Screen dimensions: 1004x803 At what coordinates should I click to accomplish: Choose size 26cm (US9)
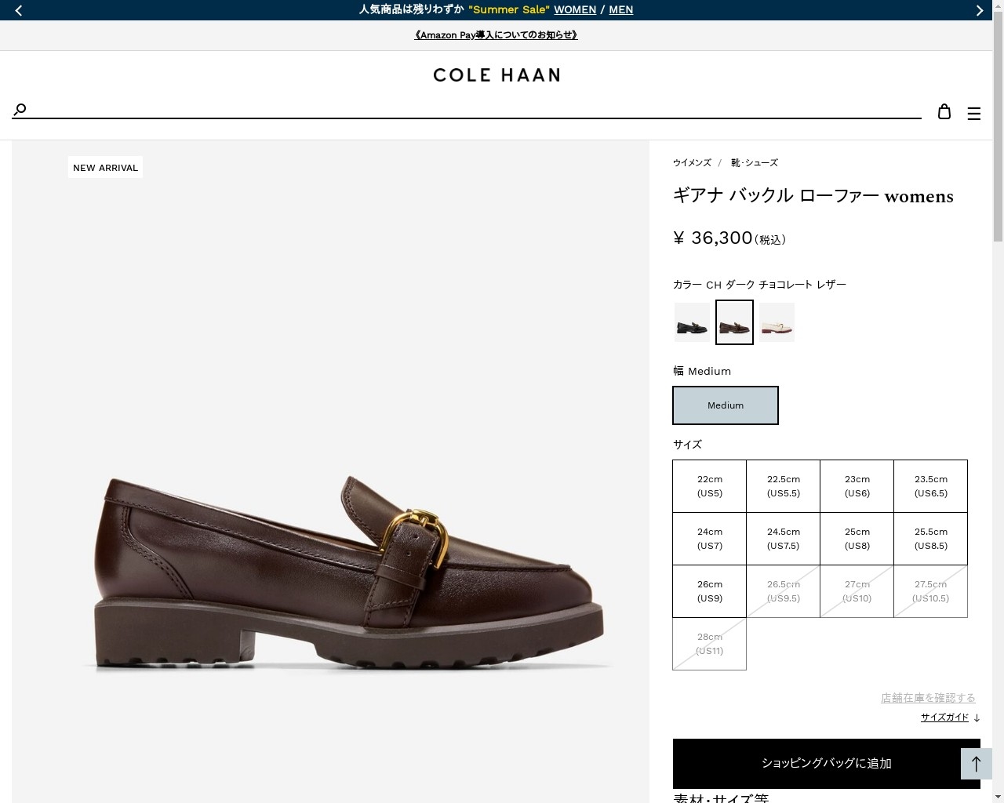pyautogui.click(x=710, y=591)
